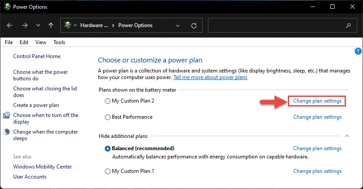This screenshot has width=363, height=189.
Task: Click the search magnifier icon
Action: pyautogui.click(x=348, y=25)
